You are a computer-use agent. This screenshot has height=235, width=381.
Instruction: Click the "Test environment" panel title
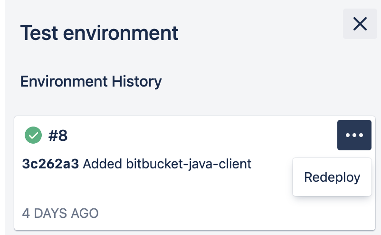[x=99, y=34]
